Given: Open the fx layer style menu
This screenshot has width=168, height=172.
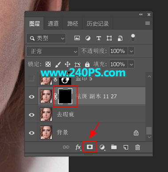Looking at the screenshot, I should (x=78, y=147).
